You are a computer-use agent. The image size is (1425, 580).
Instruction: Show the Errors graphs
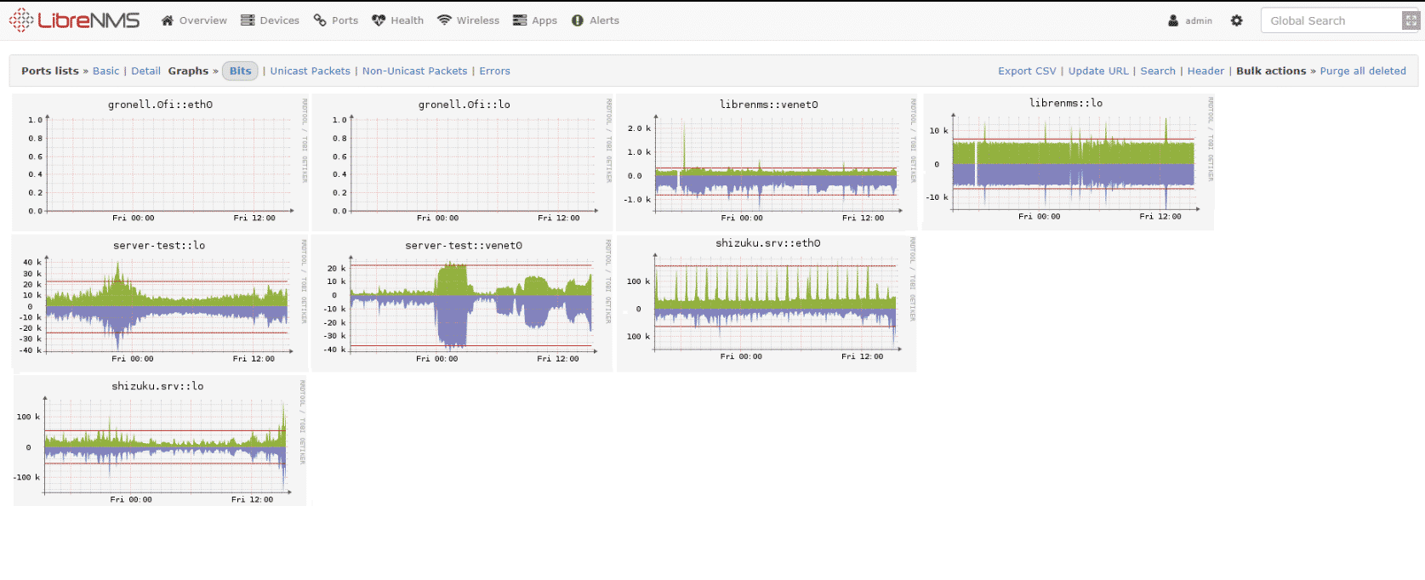494,71
